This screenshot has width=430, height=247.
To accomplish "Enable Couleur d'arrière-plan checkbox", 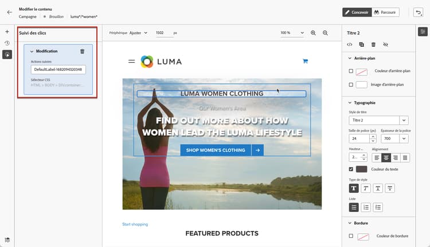I will [351, 71].
